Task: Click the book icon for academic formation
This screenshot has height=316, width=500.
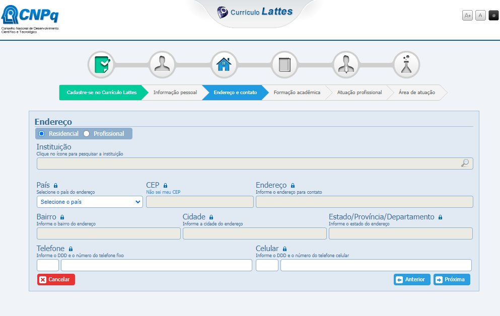Action: point(284,65)
